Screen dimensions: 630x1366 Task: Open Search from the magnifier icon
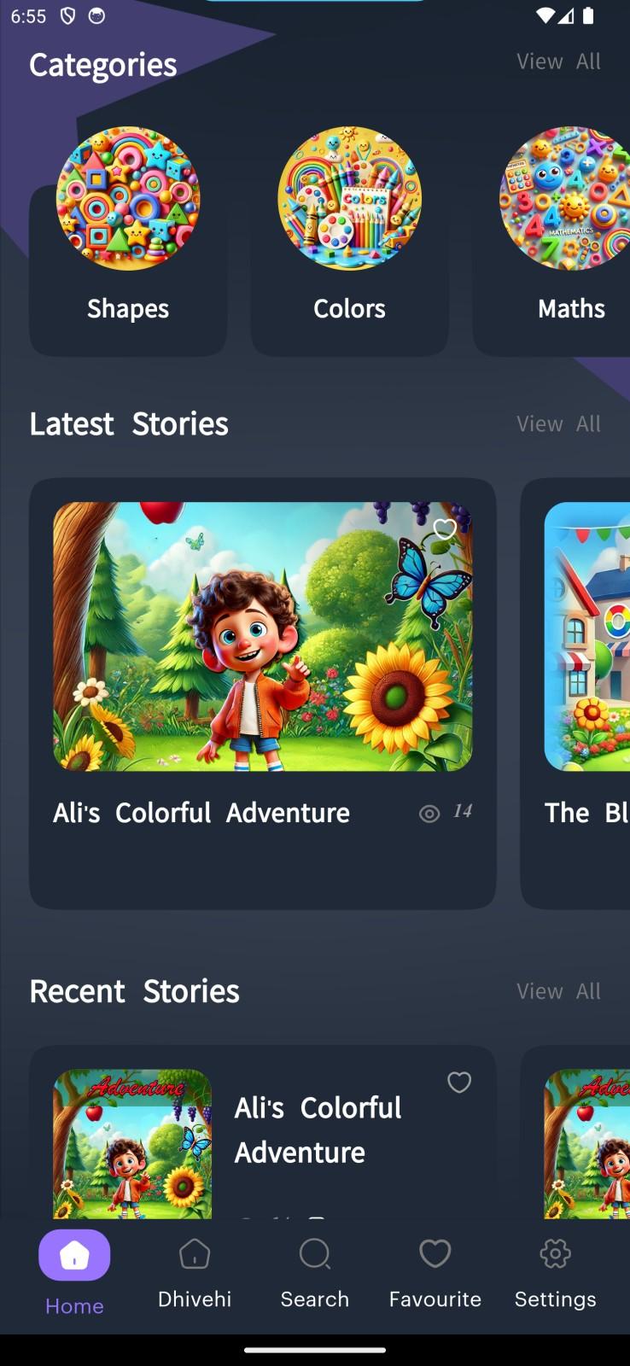pos(315,1253)
